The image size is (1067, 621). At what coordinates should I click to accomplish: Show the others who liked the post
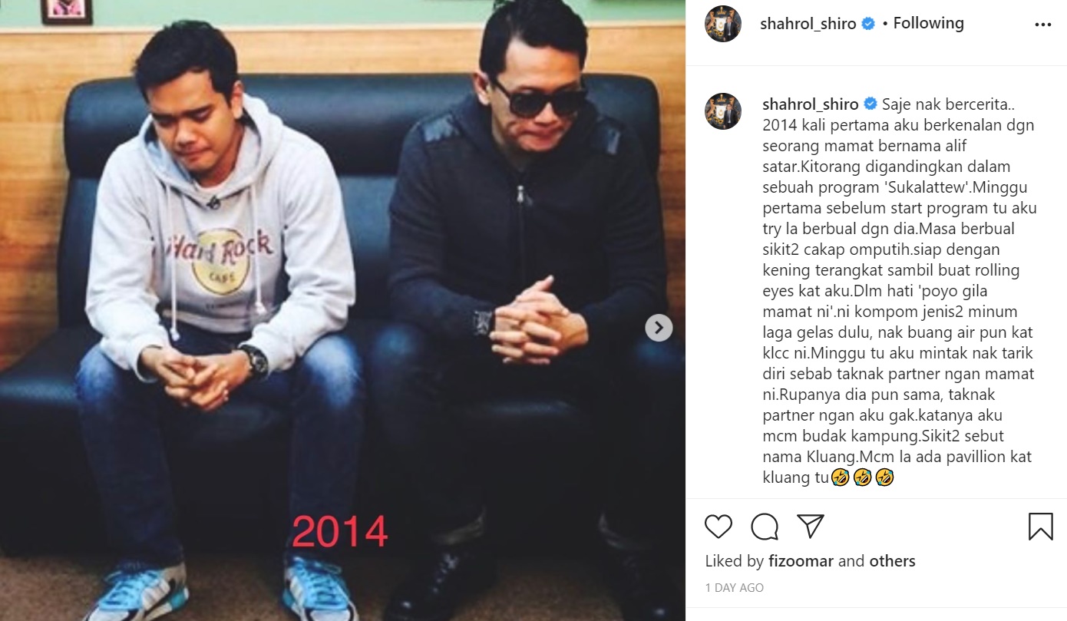pyautogui.click(x=892, y=561)
